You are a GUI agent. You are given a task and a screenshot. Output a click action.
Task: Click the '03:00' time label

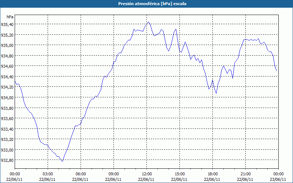[x=48, y=174]
